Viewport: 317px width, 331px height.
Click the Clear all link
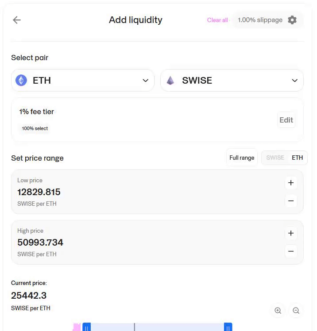tap(217, 20)
